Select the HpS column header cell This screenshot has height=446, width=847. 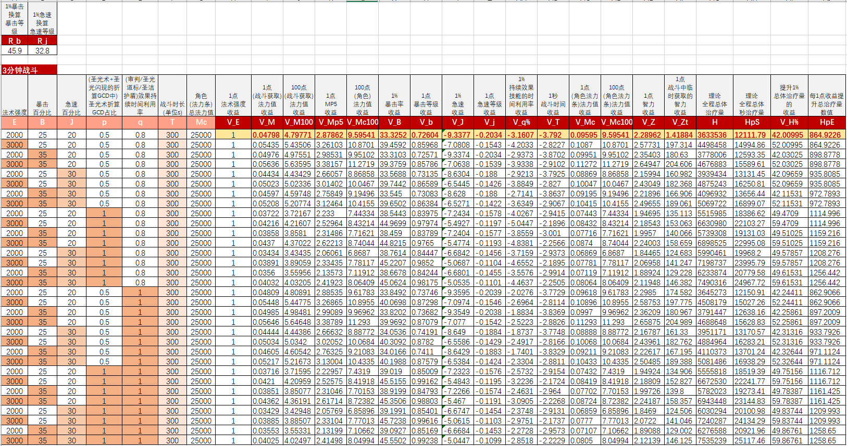pyautogui.click(x=752, y=122)
